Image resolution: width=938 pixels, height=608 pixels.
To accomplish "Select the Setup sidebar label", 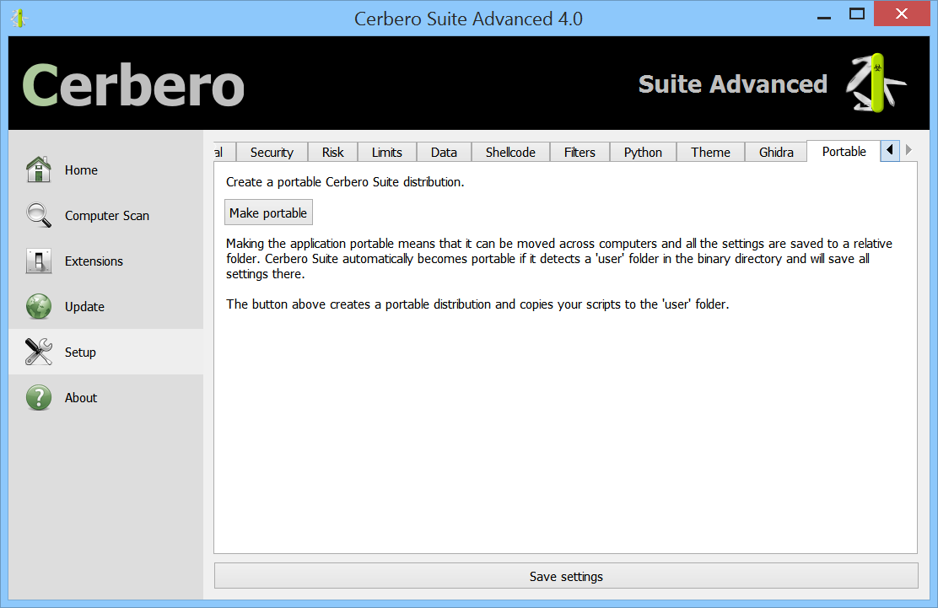I will coord(80,352).
